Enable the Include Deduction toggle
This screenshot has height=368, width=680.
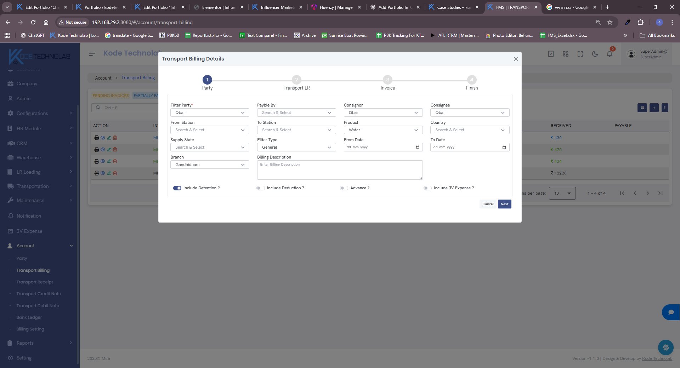(x=261, y=188)
